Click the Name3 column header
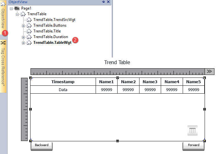Image resolution: width=217 pixels, height=154 pixels. click(150, 82)
